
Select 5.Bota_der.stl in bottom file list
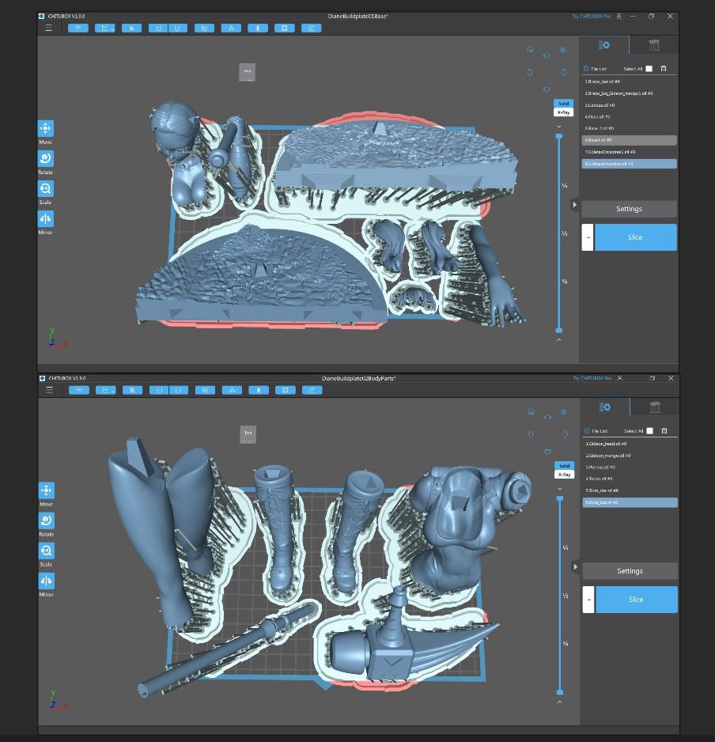coord(630,490)
